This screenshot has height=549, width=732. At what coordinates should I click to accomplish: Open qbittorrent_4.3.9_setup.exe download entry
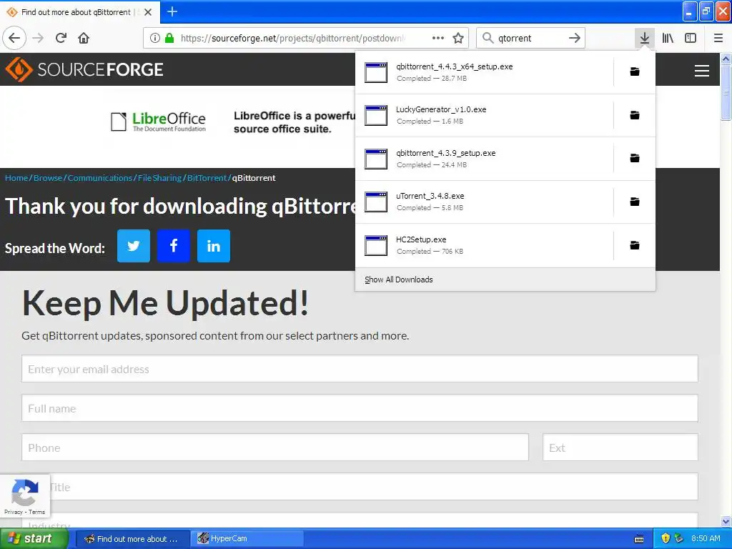[x=484, y=159]
